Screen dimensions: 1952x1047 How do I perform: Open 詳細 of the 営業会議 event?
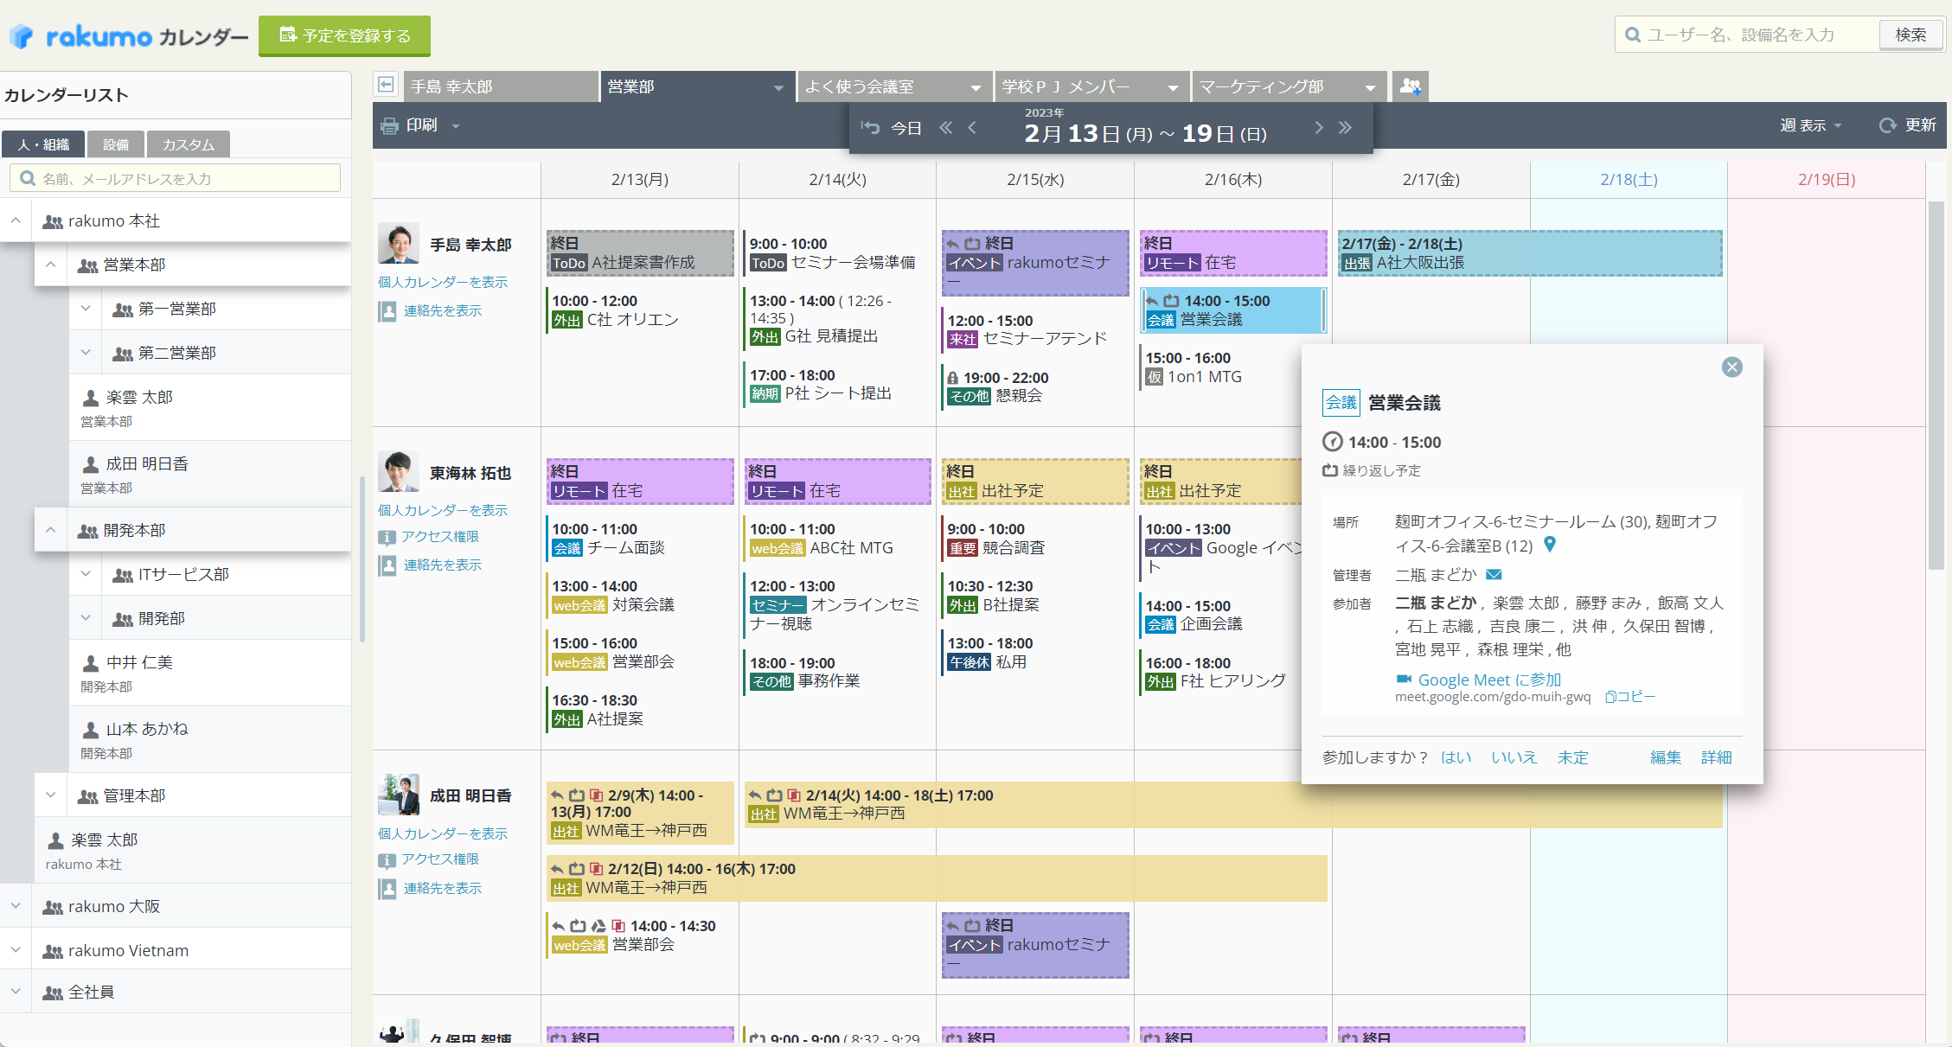(x=1717, y=757)
